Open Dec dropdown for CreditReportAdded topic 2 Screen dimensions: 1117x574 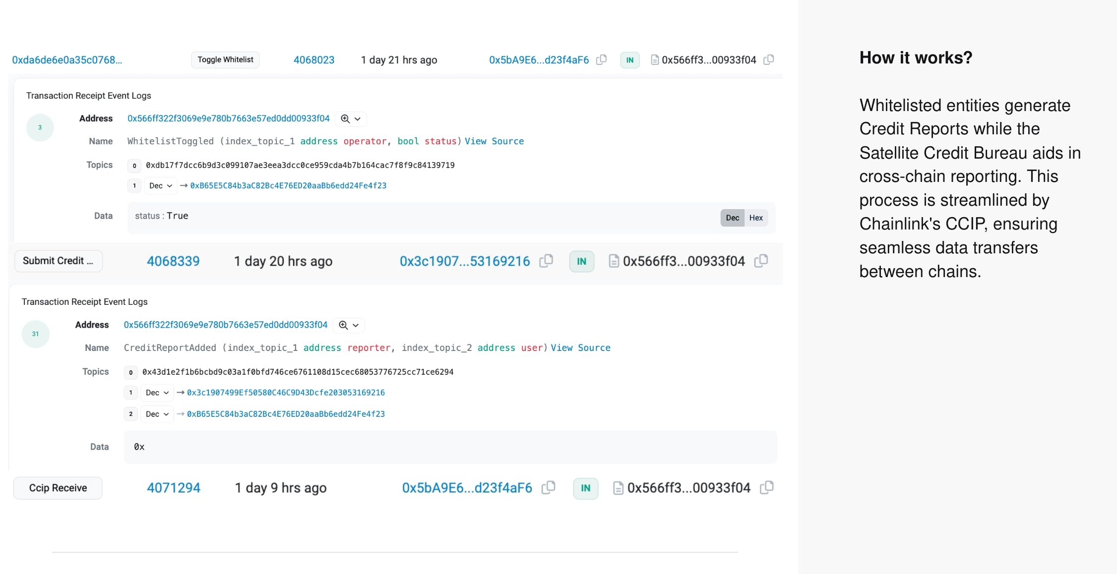(157, 414)
